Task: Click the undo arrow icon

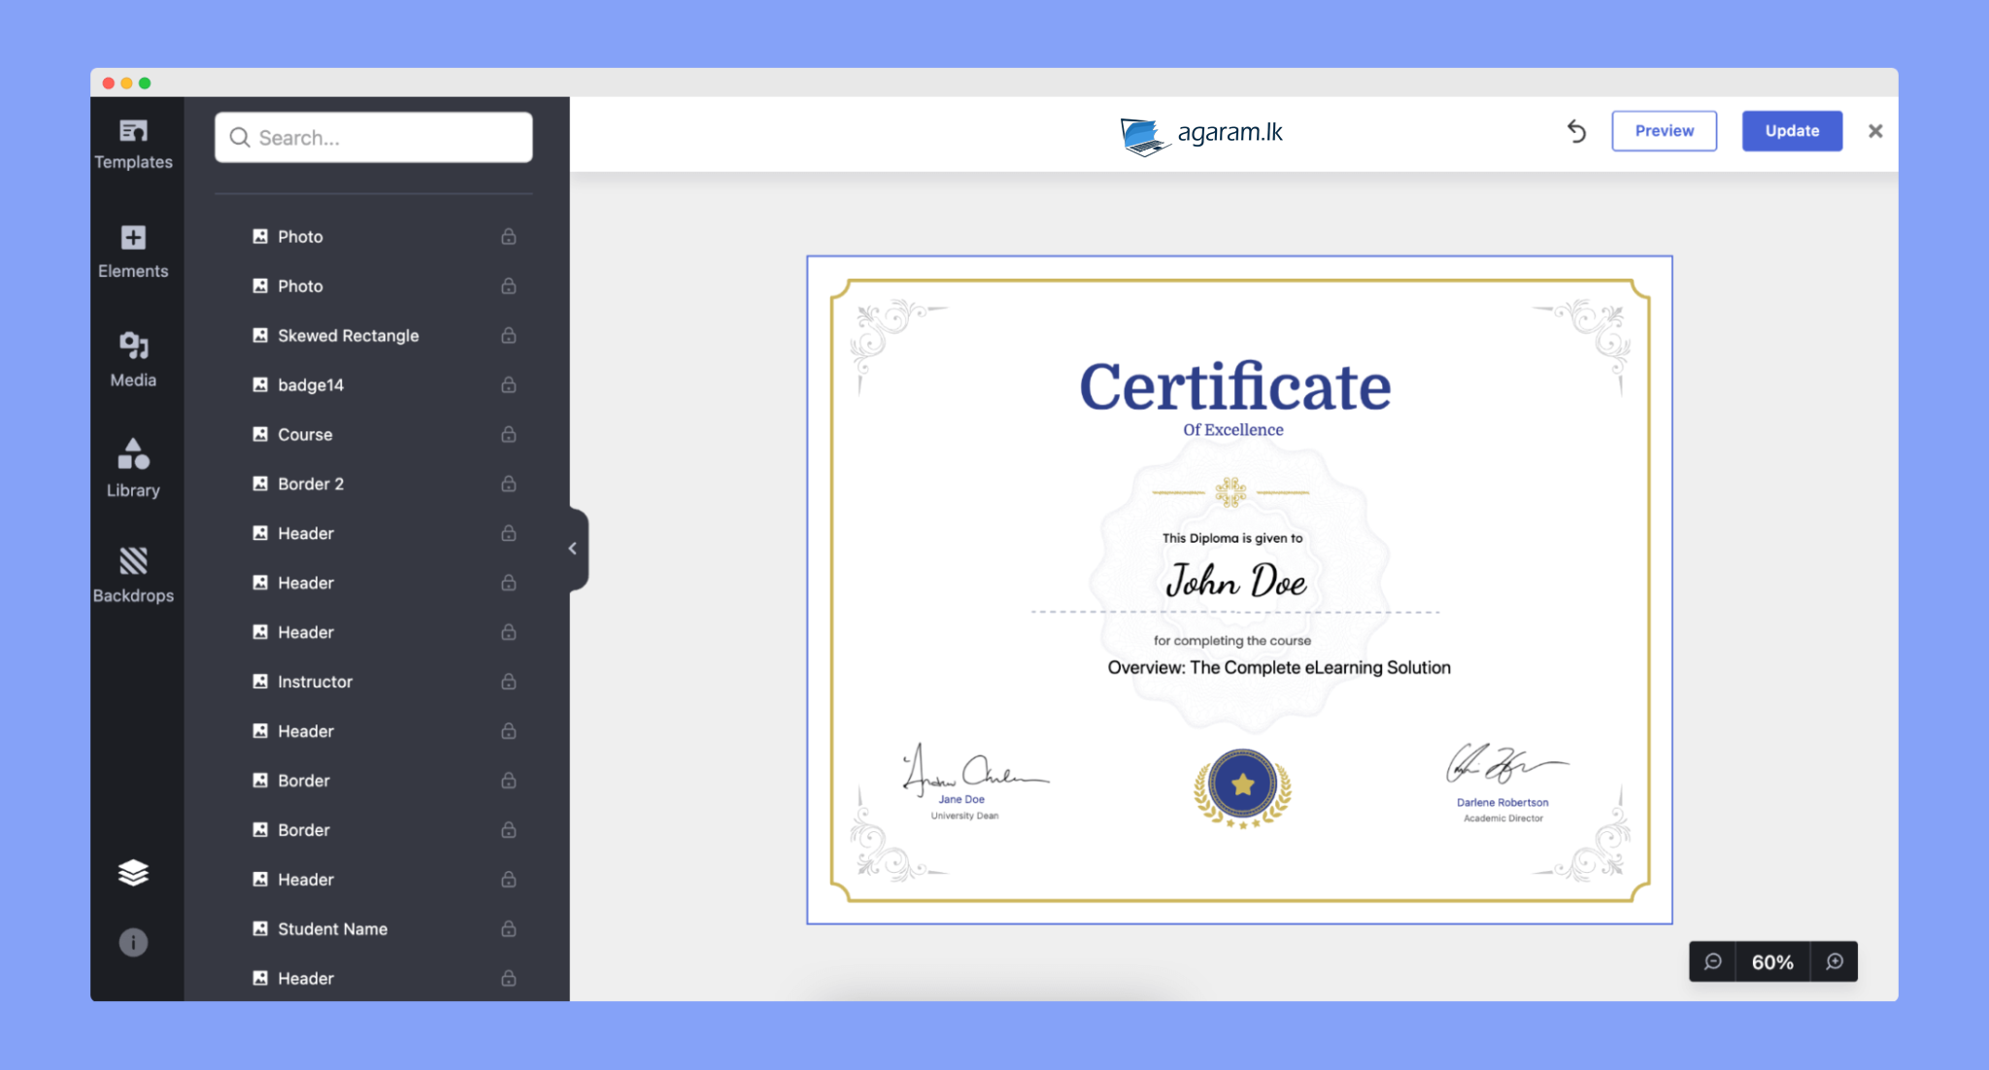Action: click(x=1576, y=131)
